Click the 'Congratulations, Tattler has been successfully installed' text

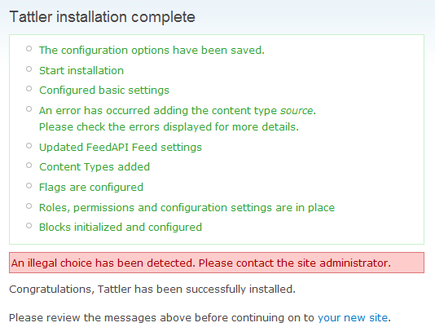click(152, 289)
